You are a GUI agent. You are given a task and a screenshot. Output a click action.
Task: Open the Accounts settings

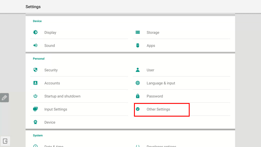point(52,83)
